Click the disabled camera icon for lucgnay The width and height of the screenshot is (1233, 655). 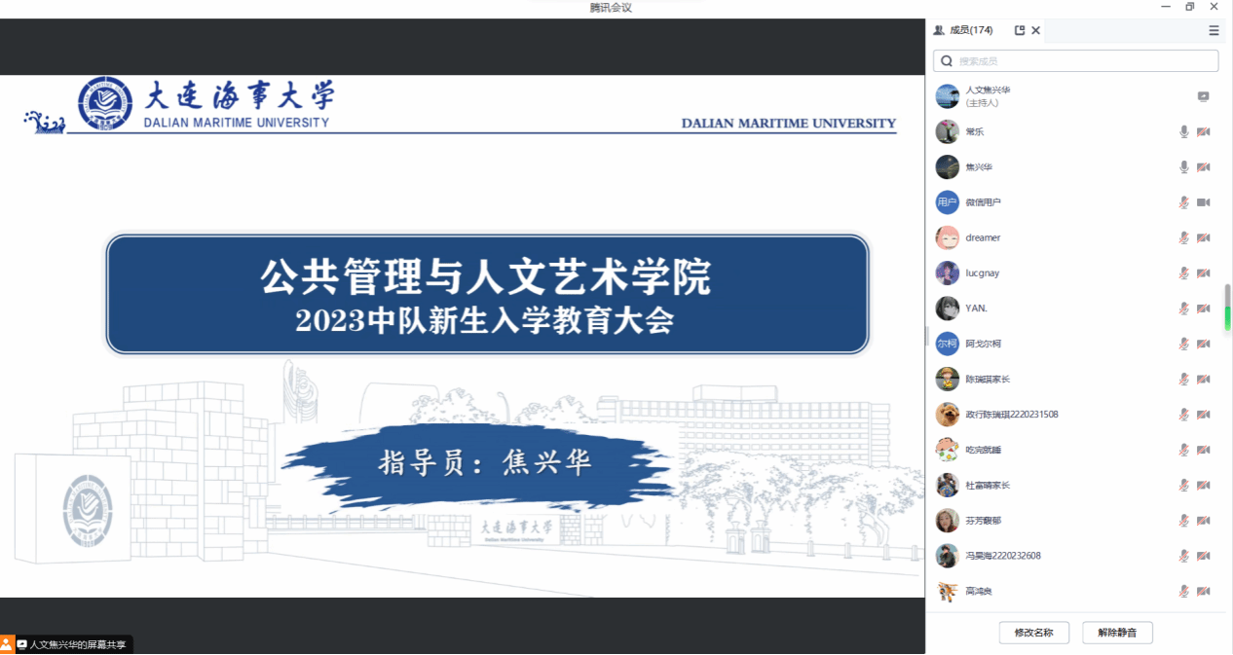point(1203,273)
